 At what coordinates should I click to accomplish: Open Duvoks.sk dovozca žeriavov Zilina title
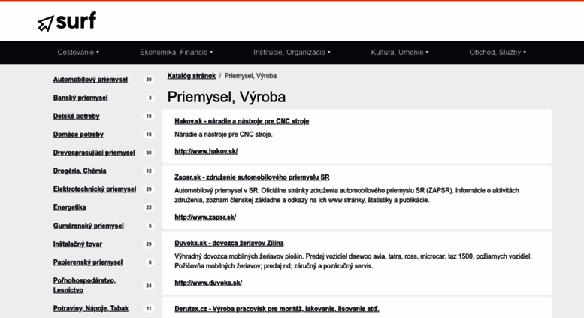[x=229, y=243]
